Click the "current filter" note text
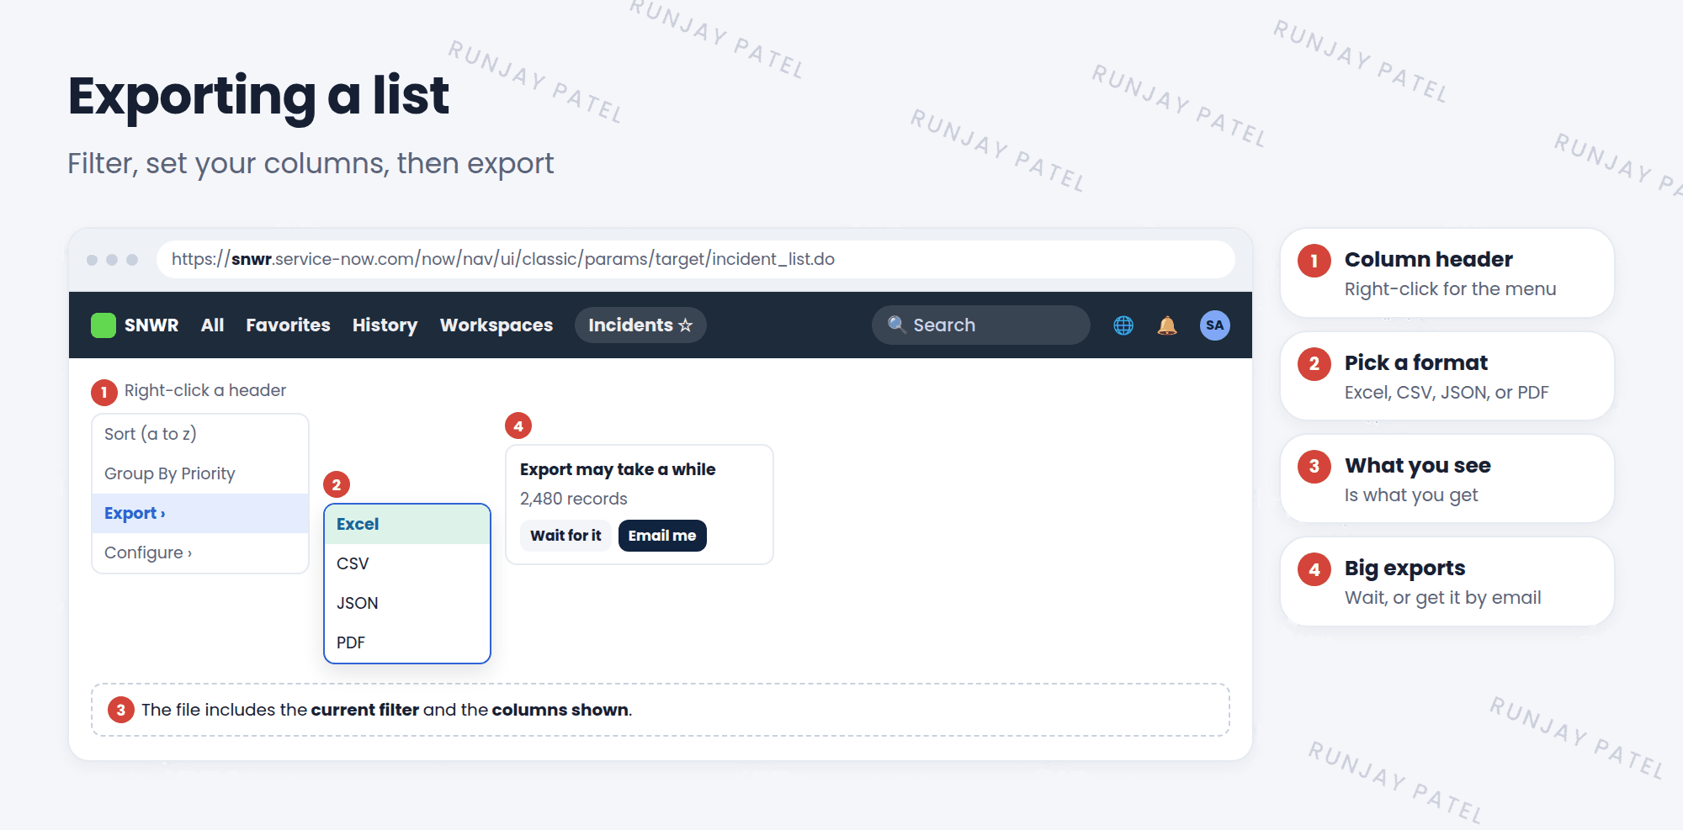This screenshot has width=1683, height=830. click(x=365, y=710)
